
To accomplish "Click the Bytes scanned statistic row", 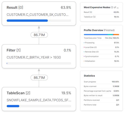I will (101, 86).
